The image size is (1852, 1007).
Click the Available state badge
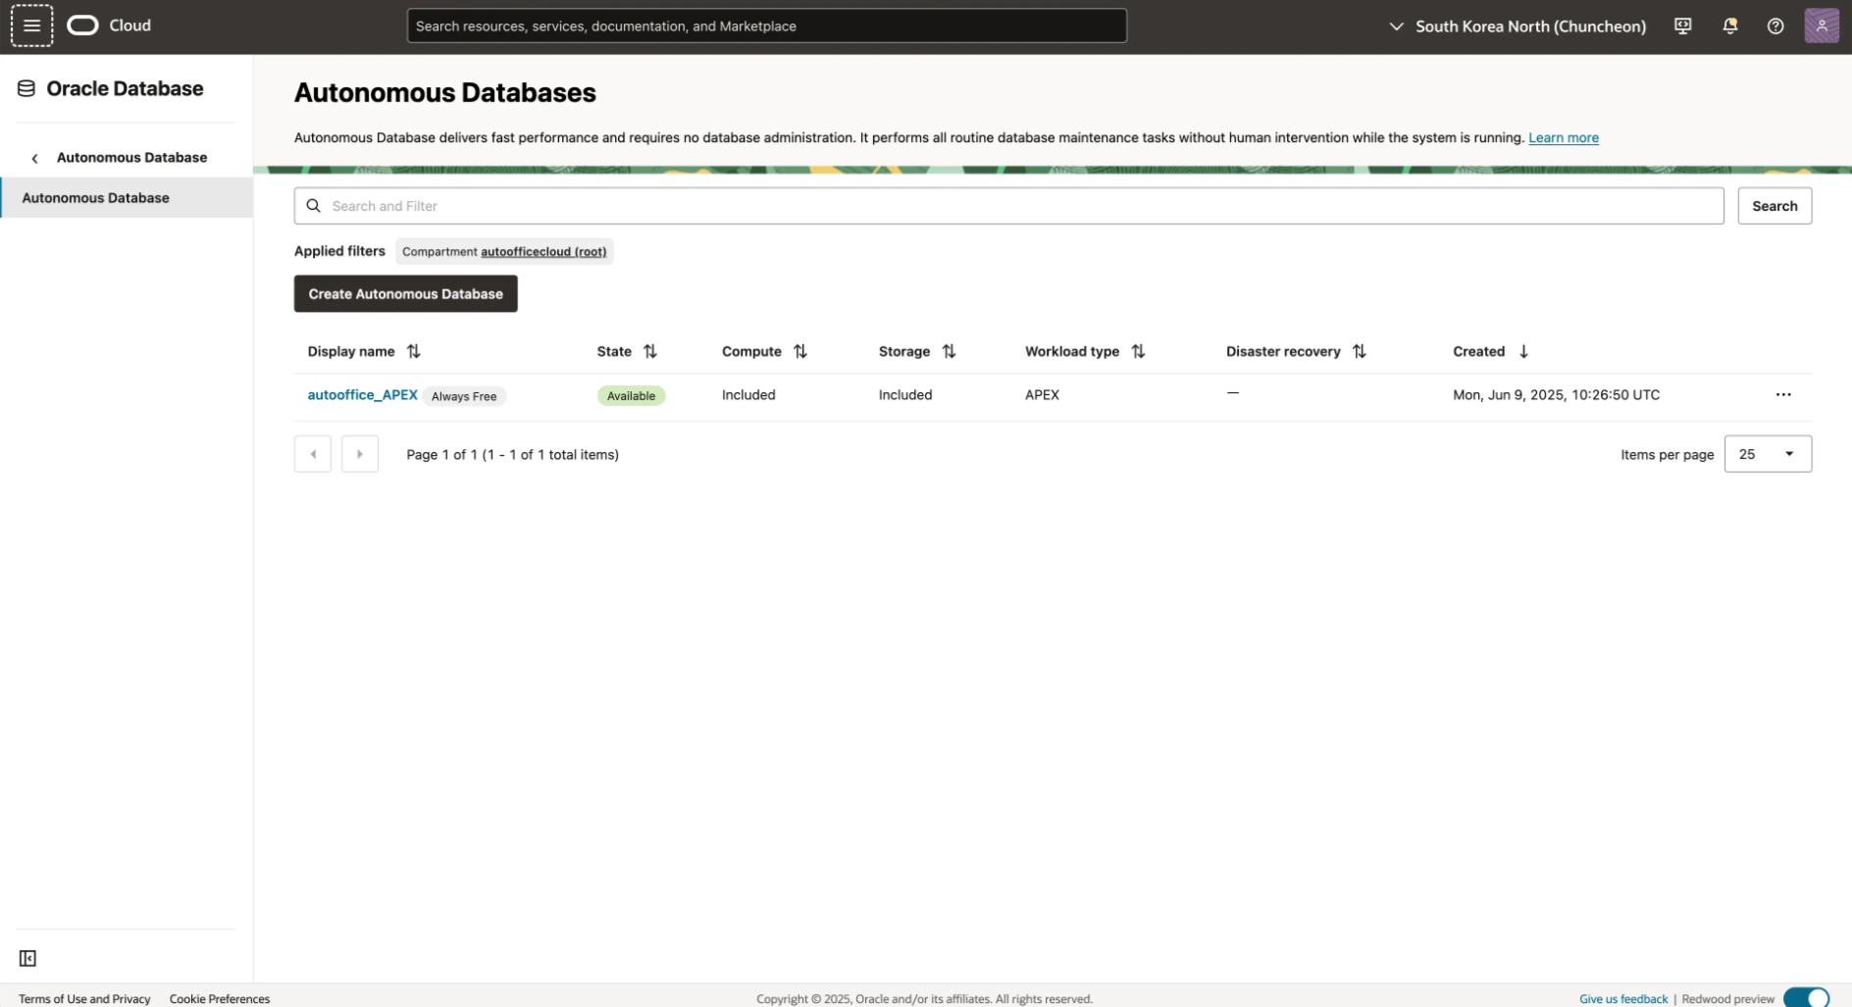631,396
